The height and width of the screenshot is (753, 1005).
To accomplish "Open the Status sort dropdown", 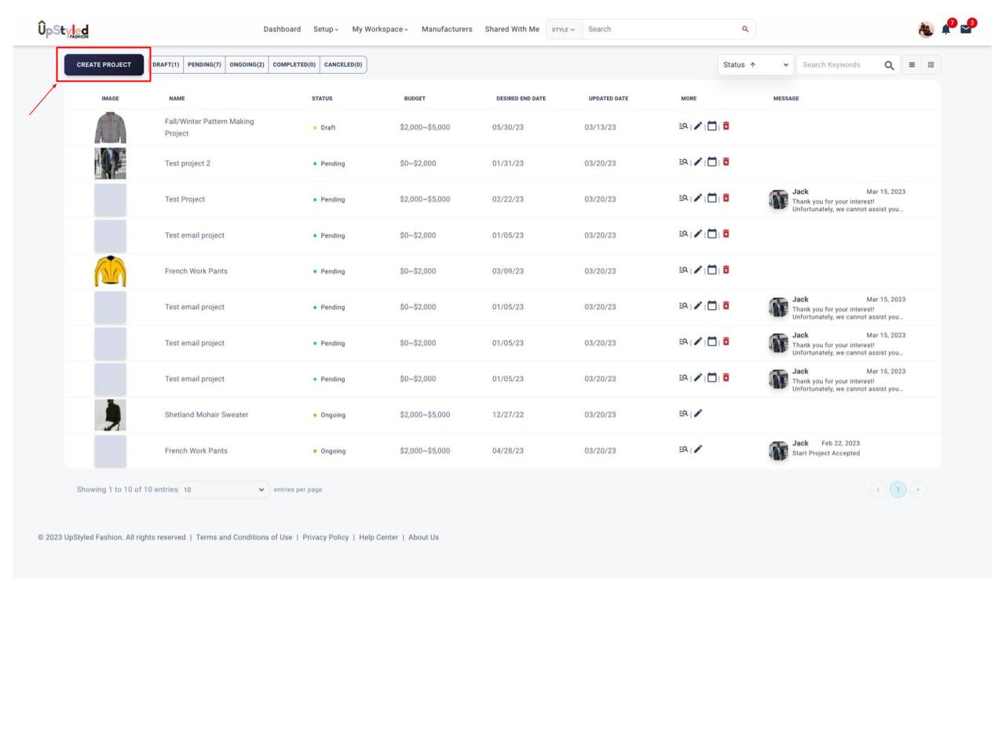I will click(x=755, y=65).
